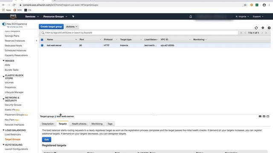The width and height of the screenshot is (273, 153).
Task: Open the help question mark icon
Action: (x=269, y=28)
